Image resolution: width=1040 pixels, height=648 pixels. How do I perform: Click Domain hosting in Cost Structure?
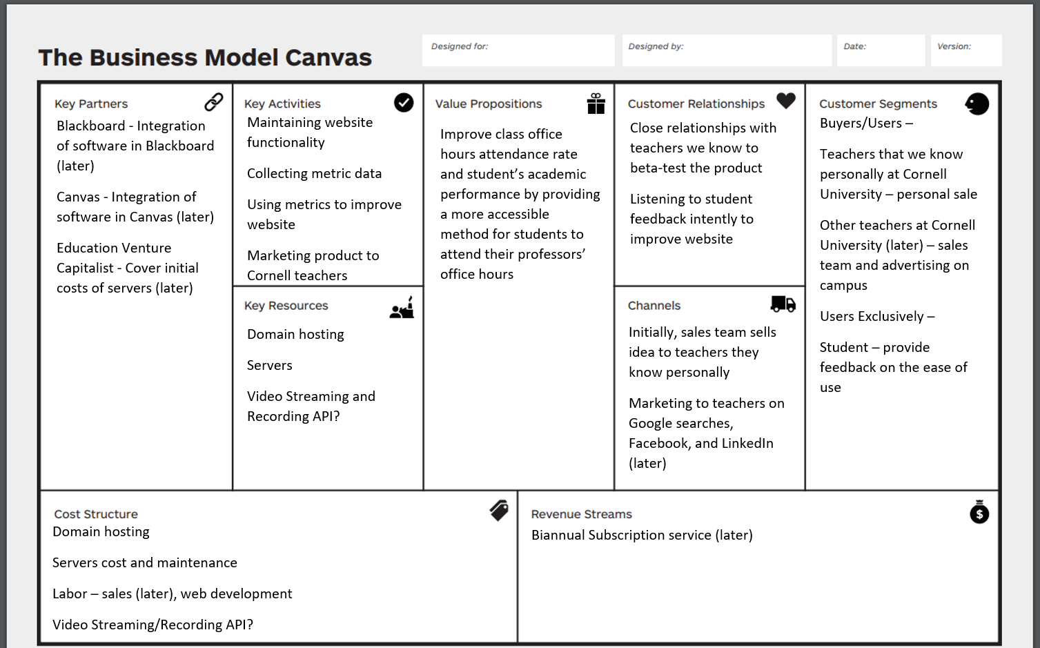[x=101, y=532]
